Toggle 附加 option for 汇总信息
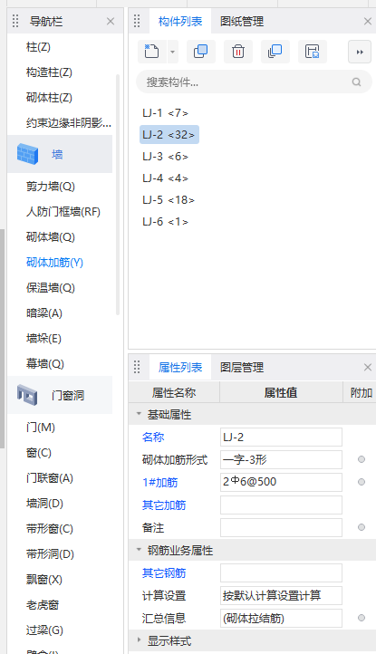 pos(362,618)
